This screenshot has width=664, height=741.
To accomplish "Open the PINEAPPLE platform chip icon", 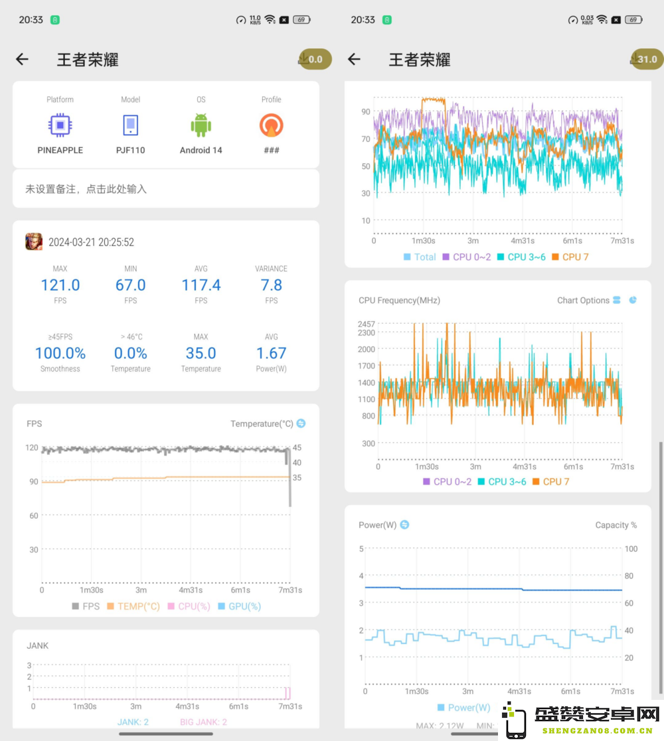I will tap(60, 125).
